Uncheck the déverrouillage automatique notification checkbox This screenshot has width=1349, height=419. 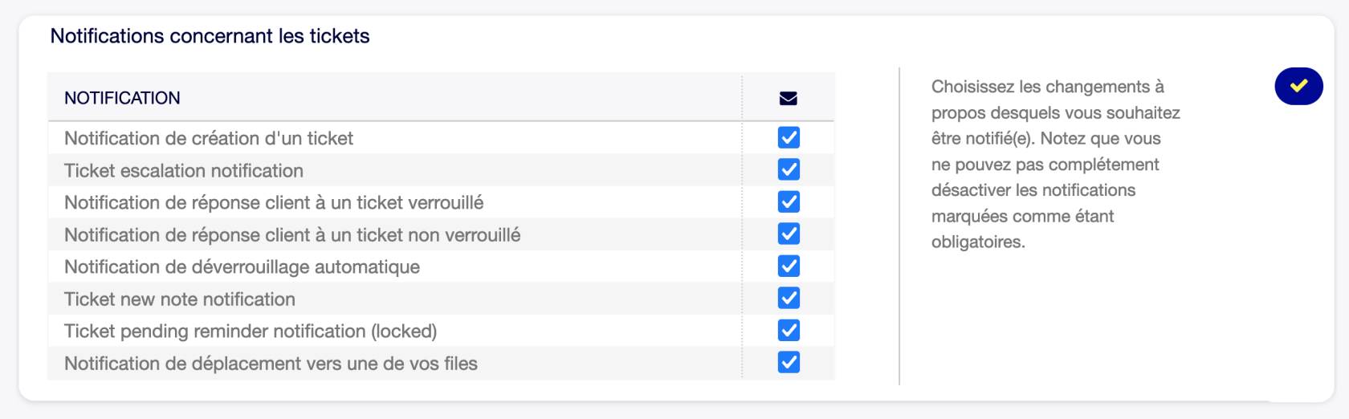coord(789,266)
